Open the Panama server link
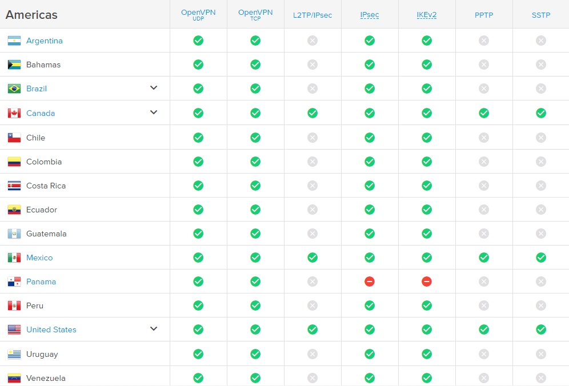 [x=41, y=282]
